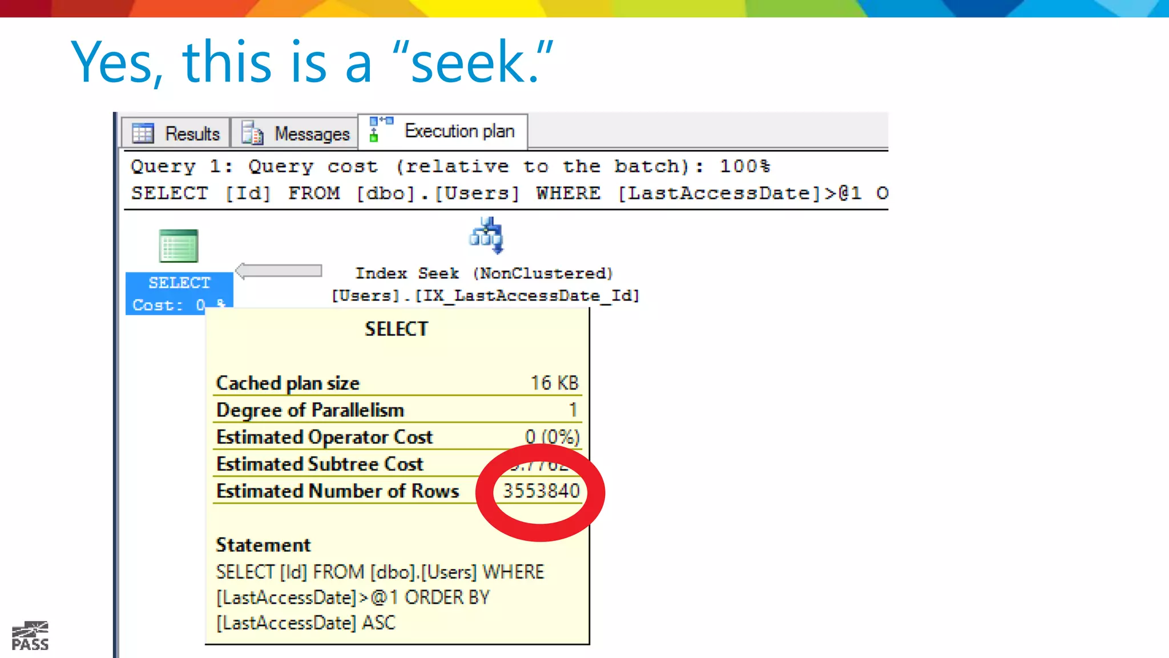Screen dimensions: 1169x658
Task: Click the Cached plan size row
Action: click(x=397, y=383)
